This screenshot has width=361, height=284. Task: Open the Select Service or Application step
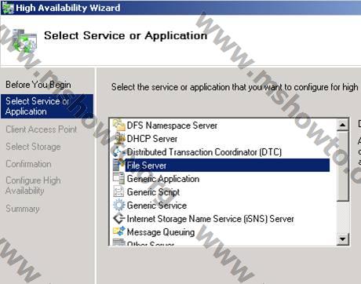(47, 106)
